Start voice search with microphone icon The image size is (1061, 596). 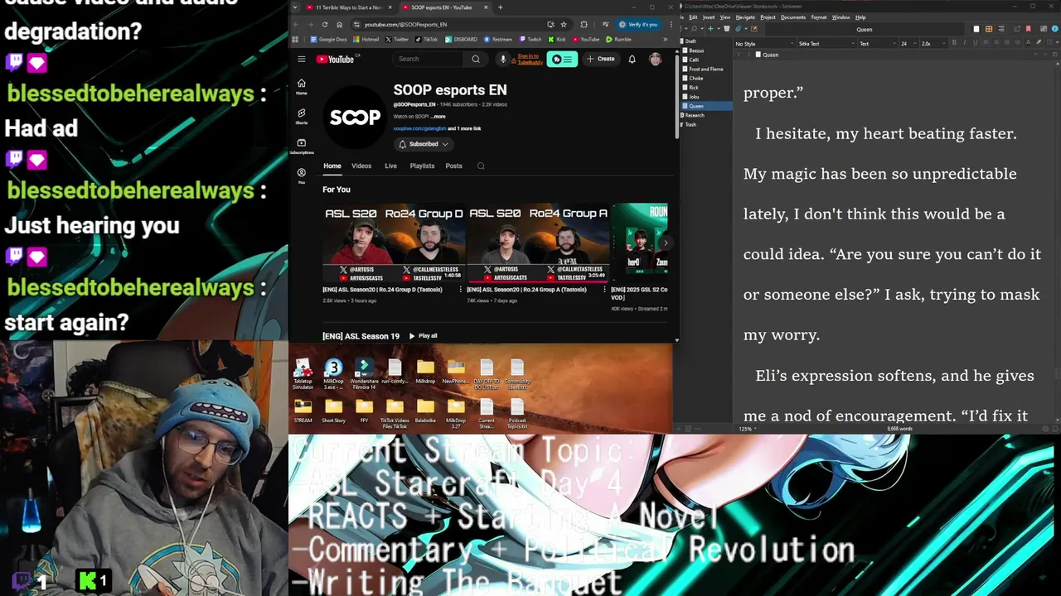(503, 59)
